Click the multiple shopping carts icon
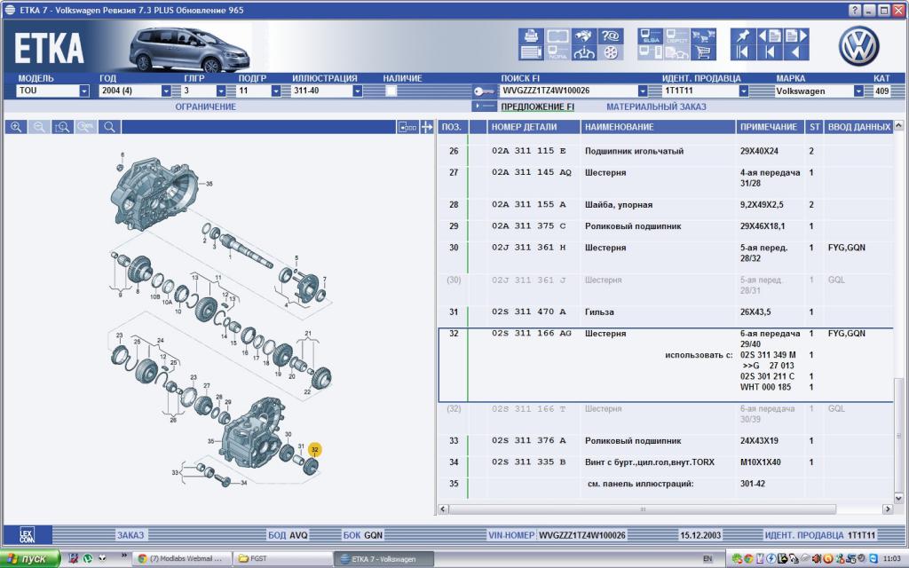909x568 pixels. (x=703, y=35)
